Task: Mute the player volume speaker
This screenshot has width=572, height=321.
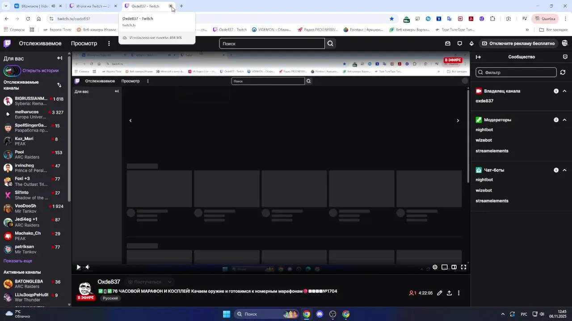Action: (88, 267)
